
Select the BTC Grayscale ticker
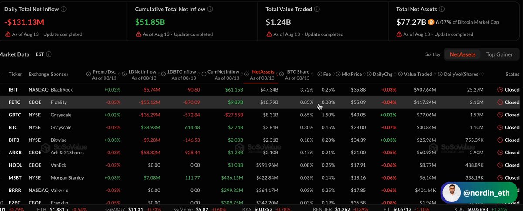pyautogui.click(x=13, y=128)
